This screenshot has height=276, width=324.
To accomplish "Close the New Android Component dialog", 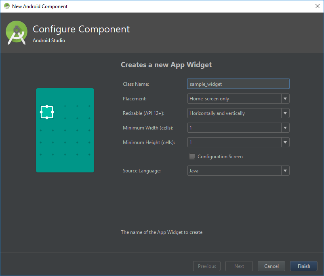I will 318,6.
